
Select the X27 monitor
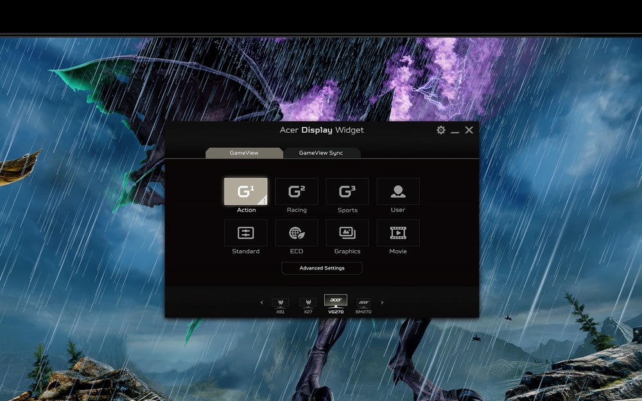[308, 303]
